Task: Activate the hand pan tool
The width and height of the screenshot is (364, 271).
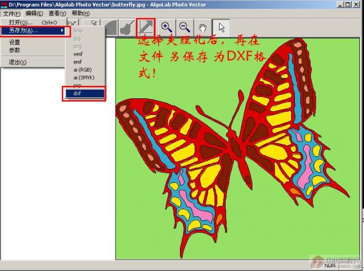Action: pos(203,28)
